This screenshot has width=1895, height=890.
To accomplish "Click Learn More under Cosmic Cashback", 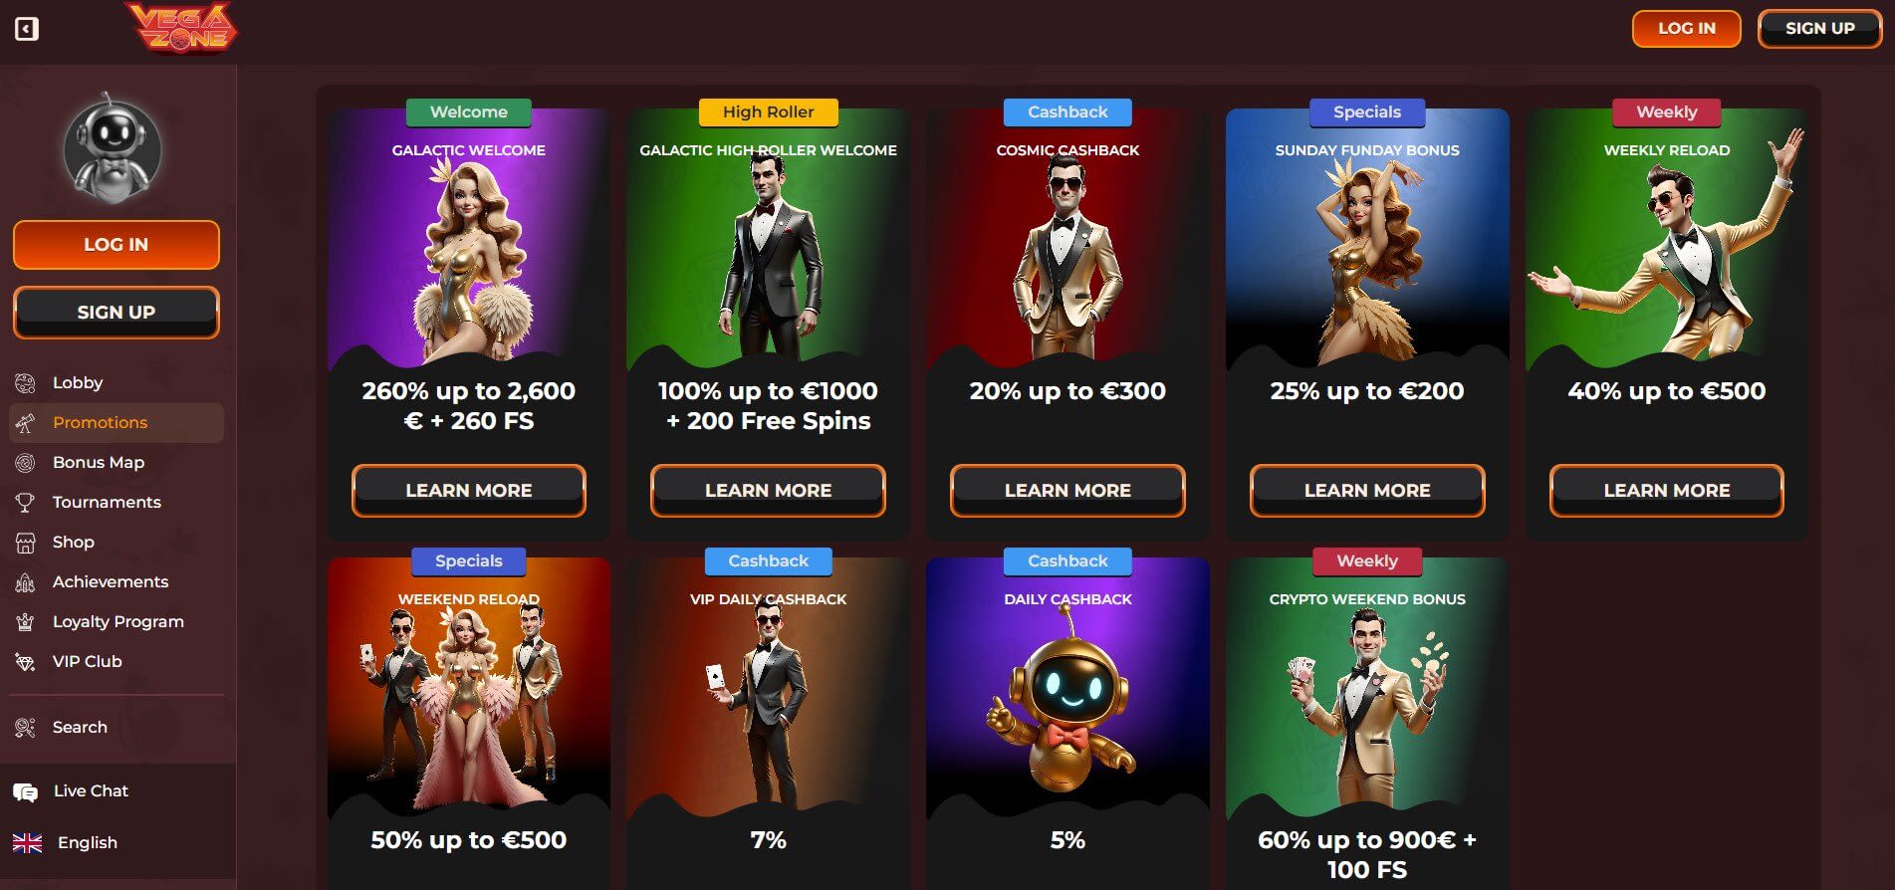I will [x=1067, y=490].
